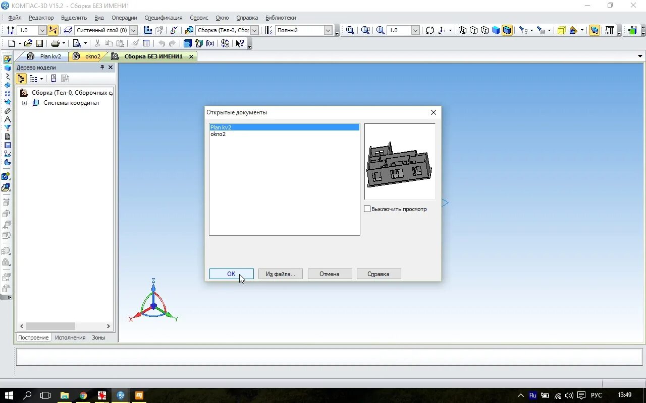Select the paperclip Mates tool in sidebar

coord(7,111)
